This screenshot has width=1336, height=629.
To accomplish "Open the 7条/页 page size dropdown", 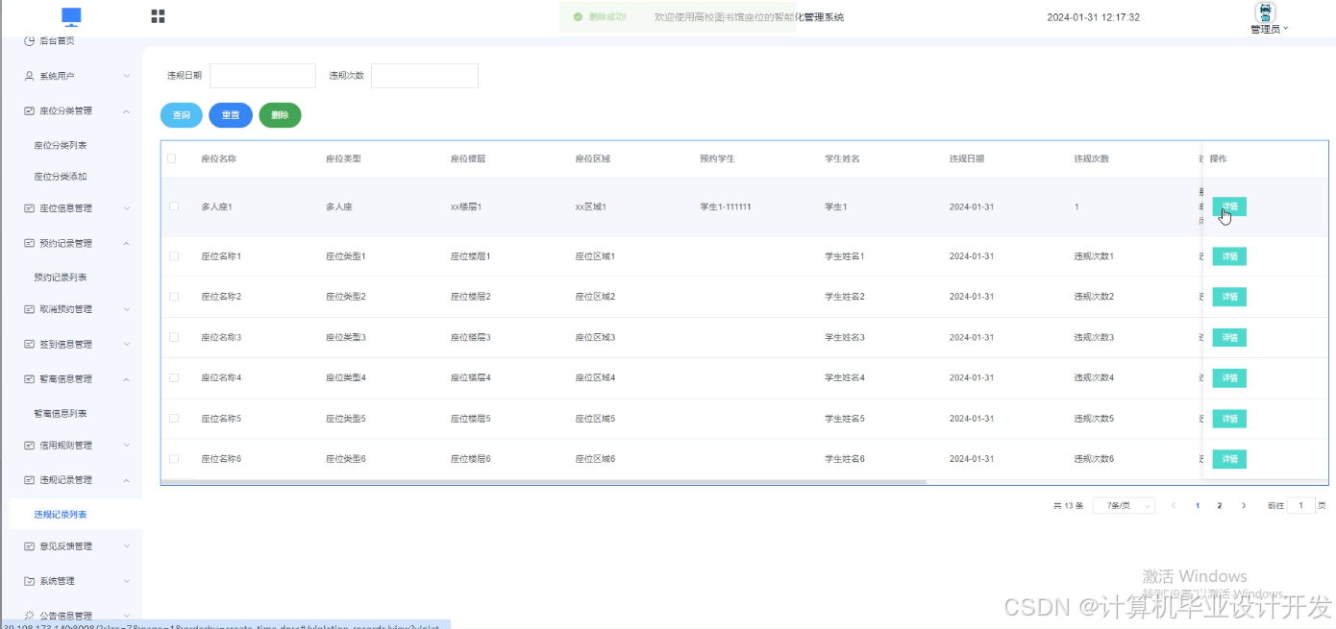I will [1124, 505].
